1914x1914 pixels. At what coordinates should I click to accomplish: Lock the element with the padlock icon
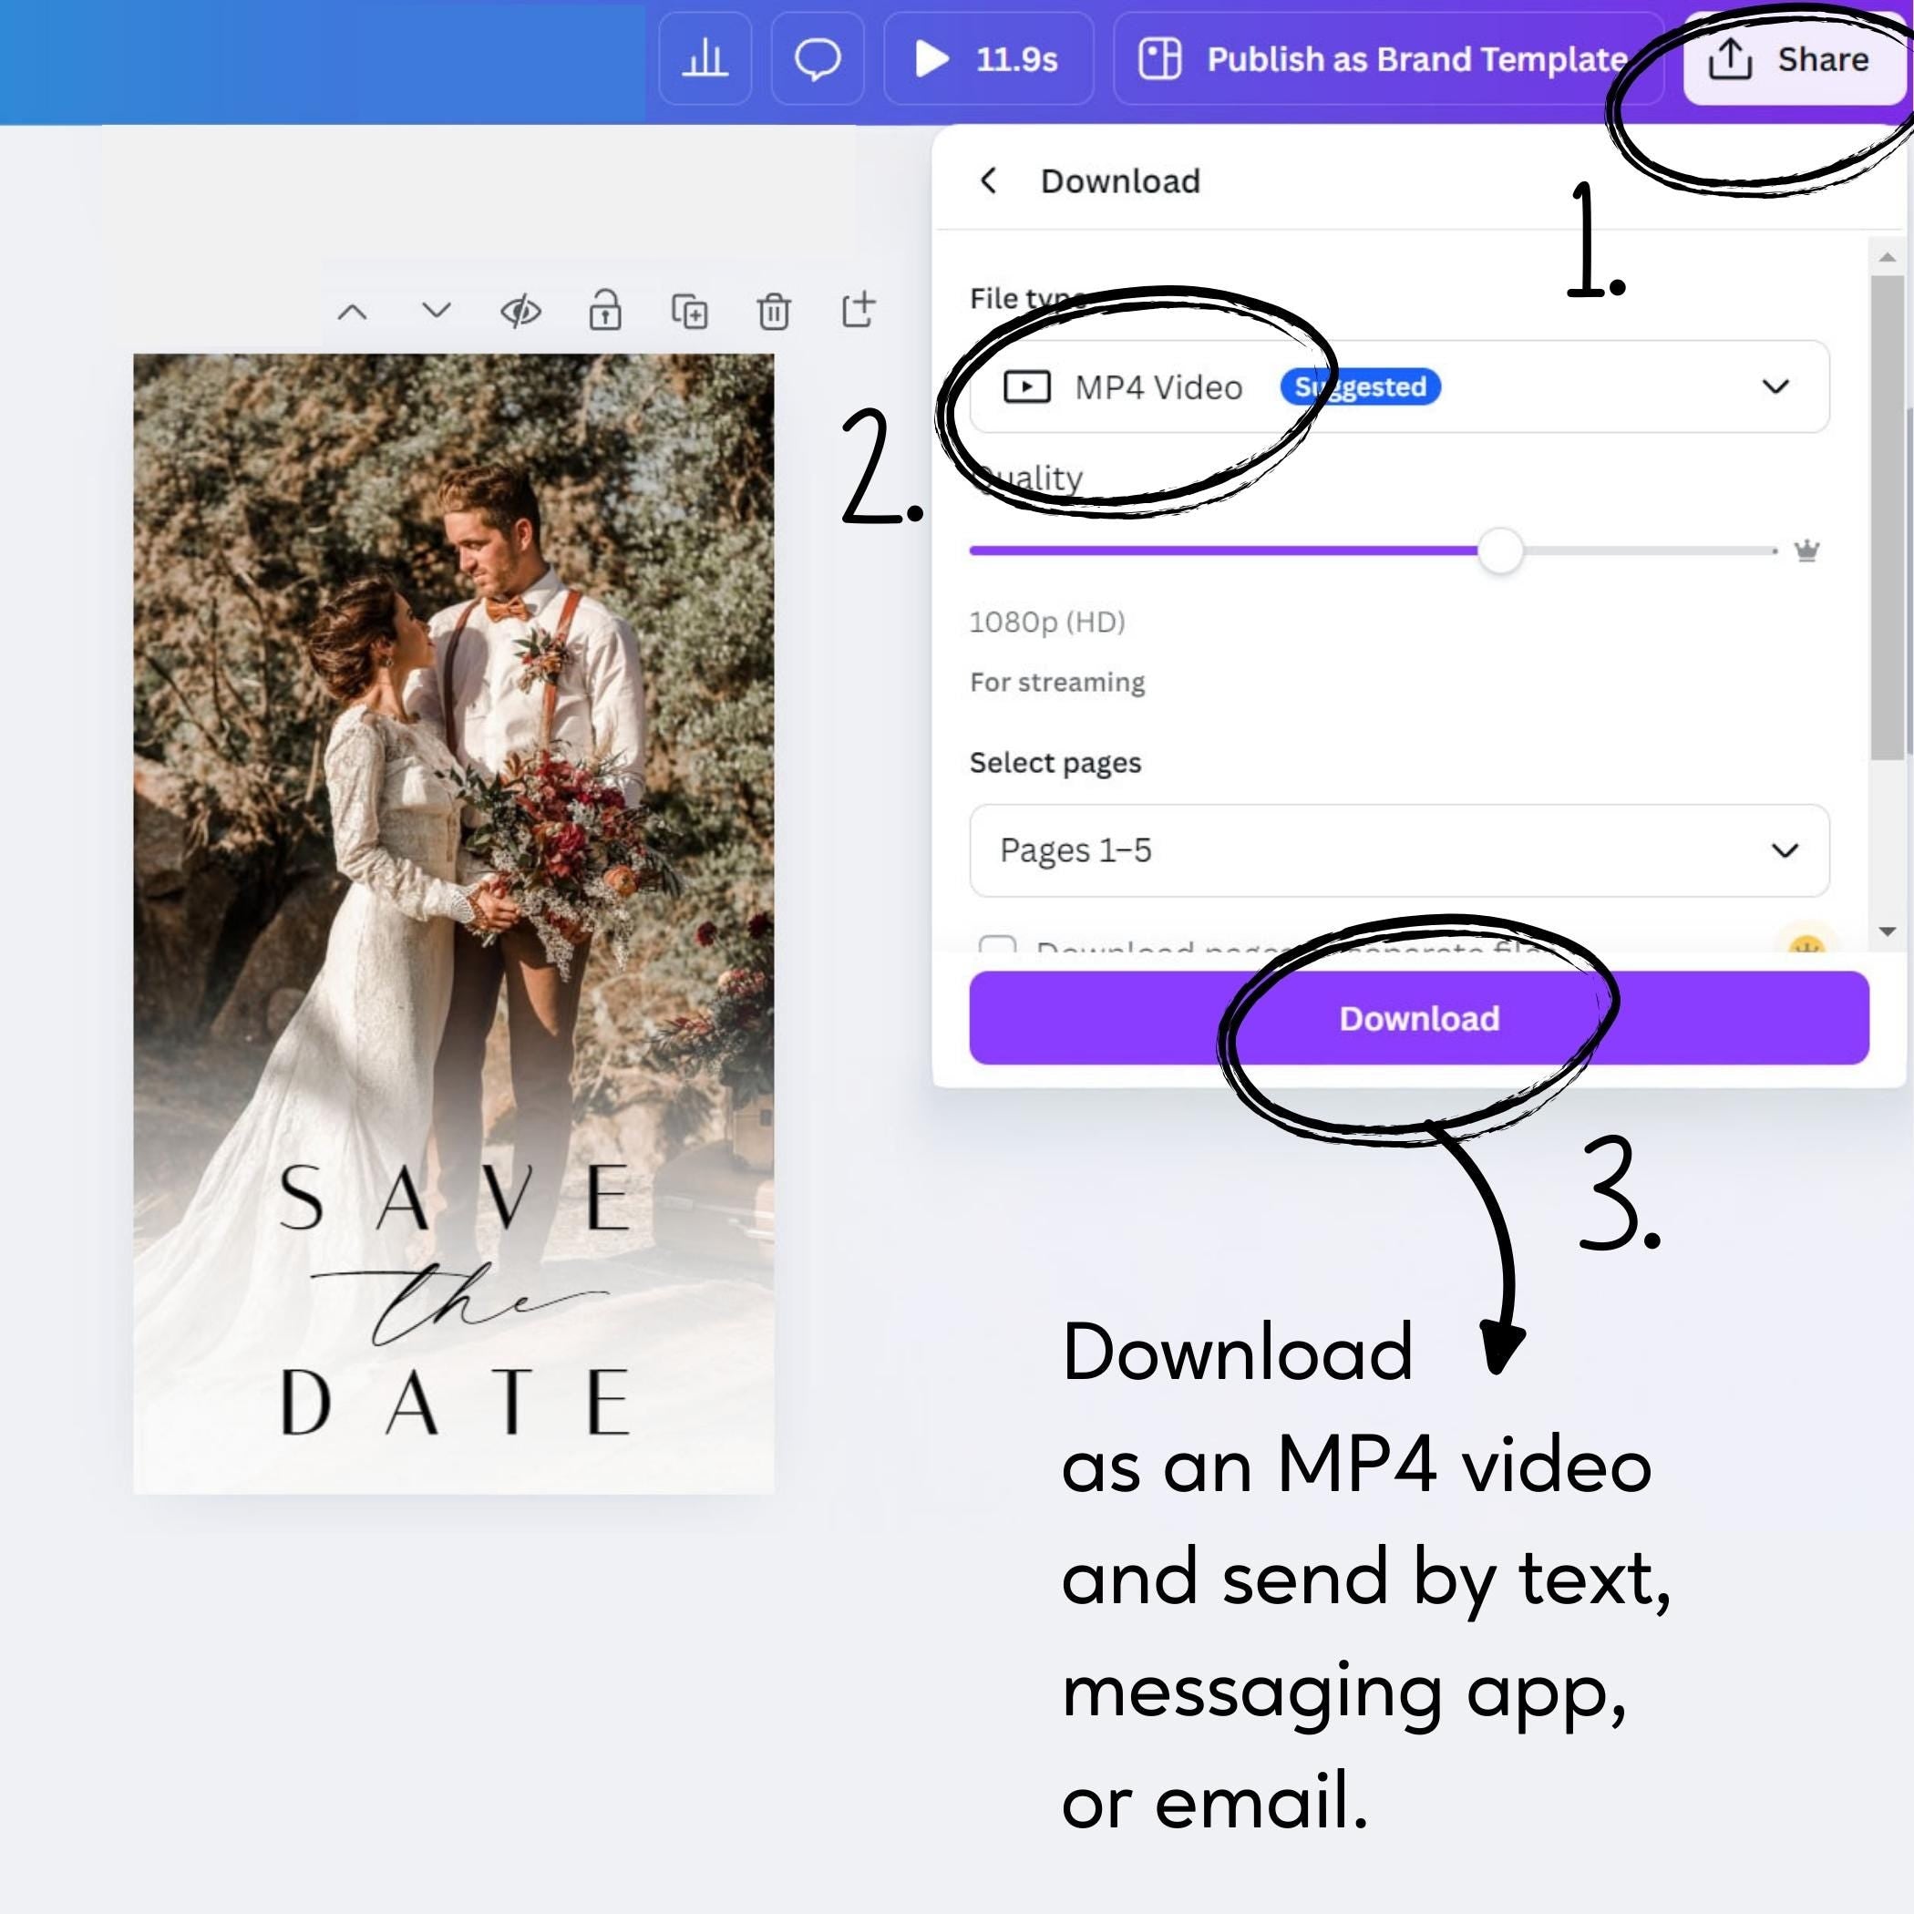(605, 310)
